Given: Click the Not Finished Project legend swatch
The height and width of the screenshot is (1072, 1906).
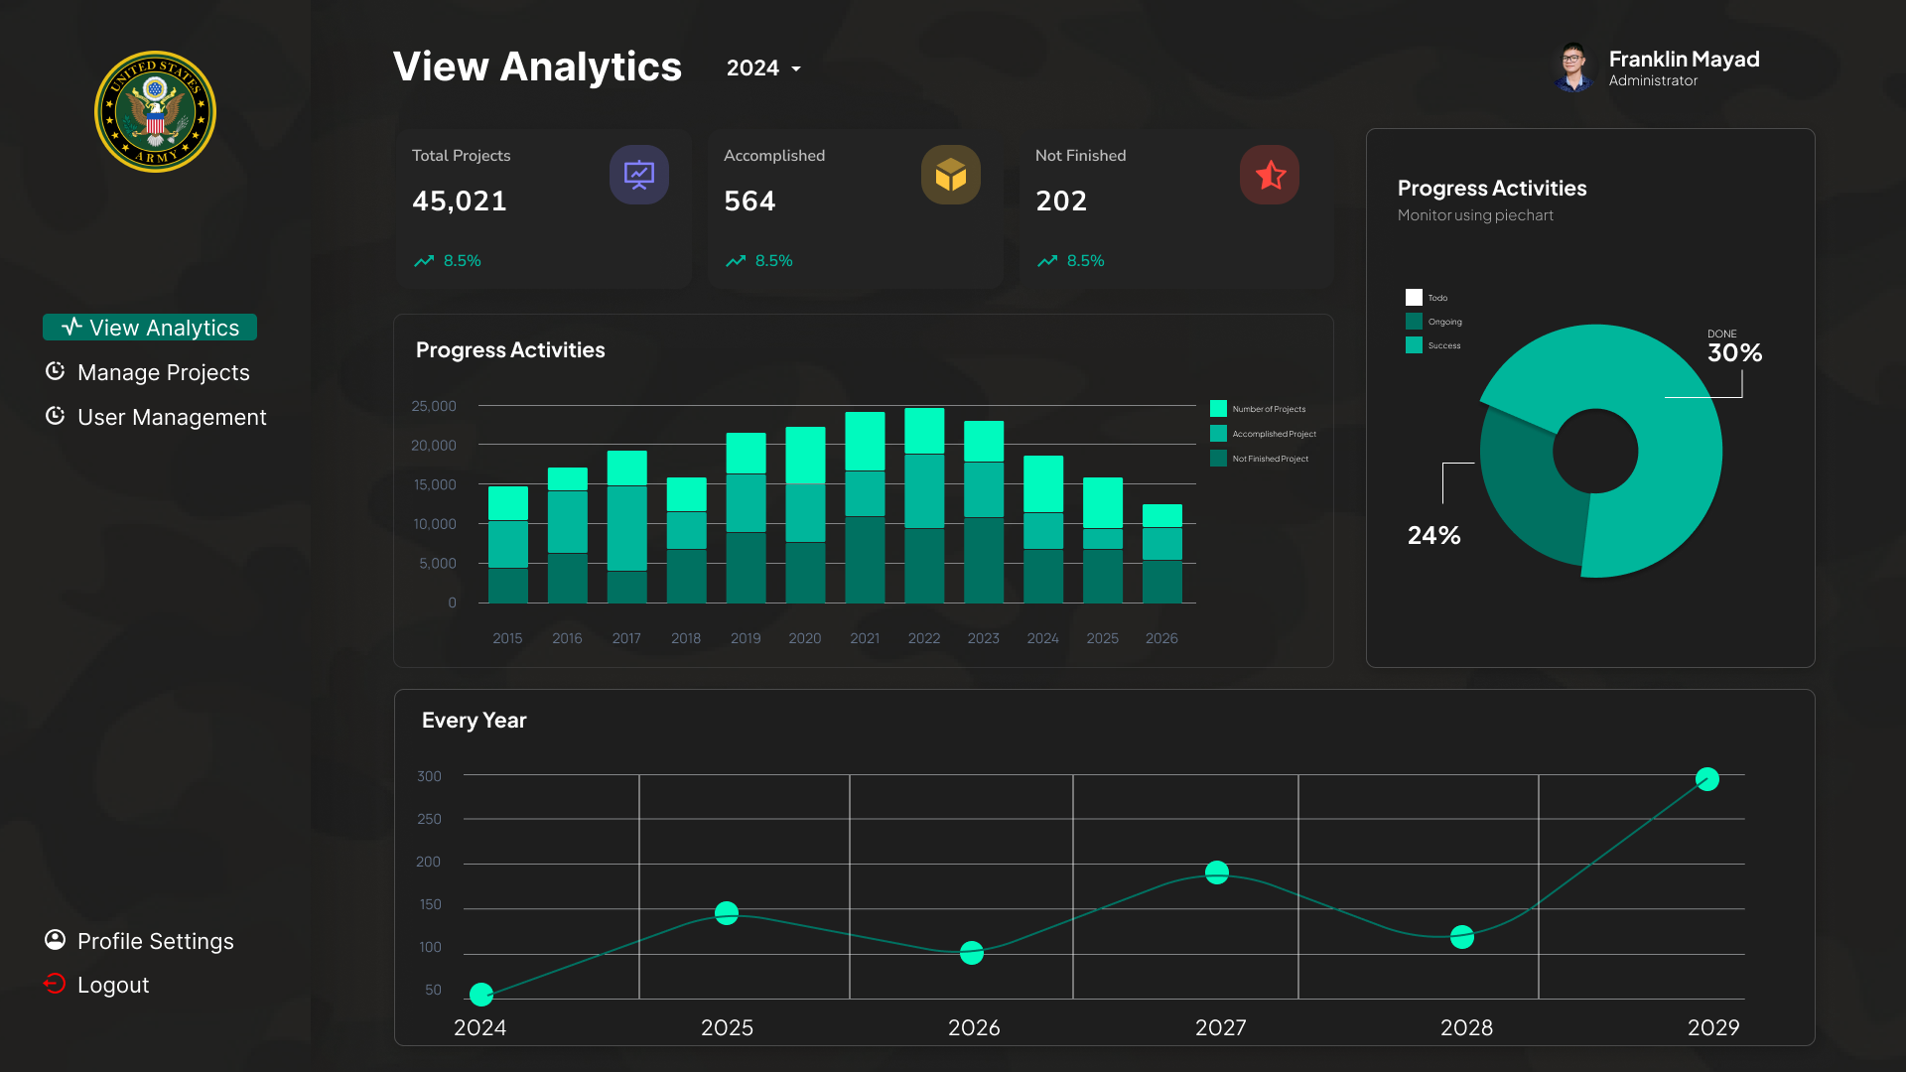Looking at the screenshot, I should pos(1218,459).
